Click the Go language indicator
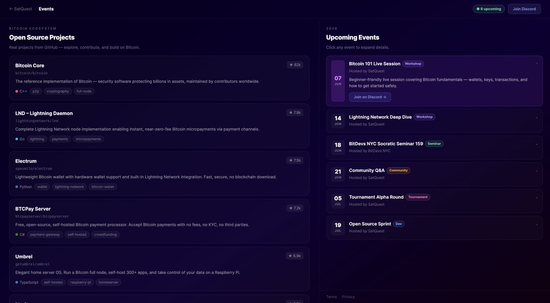 click(20, 139)
